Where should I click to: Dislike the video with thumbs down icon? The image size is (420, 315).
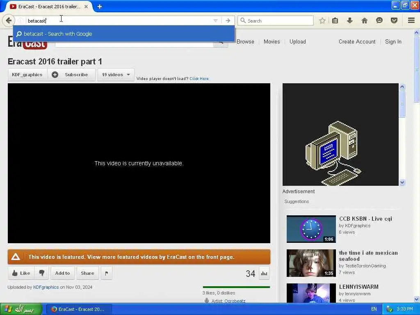click(41, 273)
